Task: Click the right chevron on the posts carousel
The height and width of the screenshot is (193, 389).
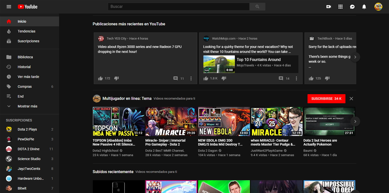Action: [355, 57]
